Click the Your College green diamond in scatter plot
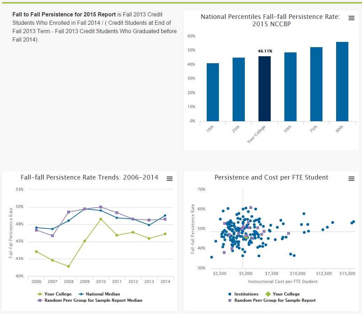Viewport: 362px width, 314px height. [x=246, y=237]
